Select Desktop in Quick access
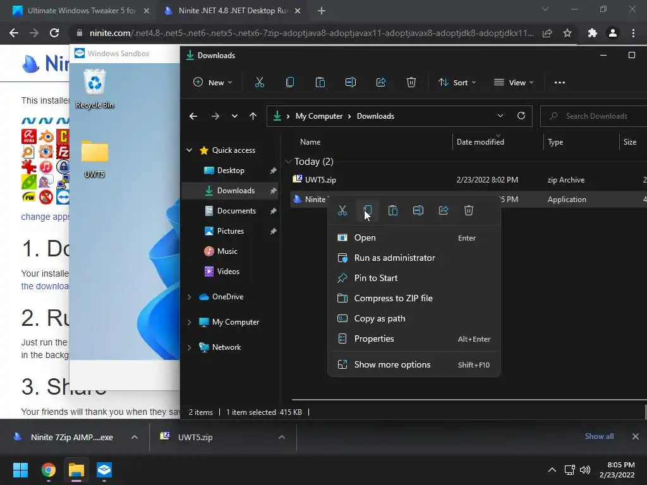The height and width of the screenshot is (485, 647). tap(229, 171)
